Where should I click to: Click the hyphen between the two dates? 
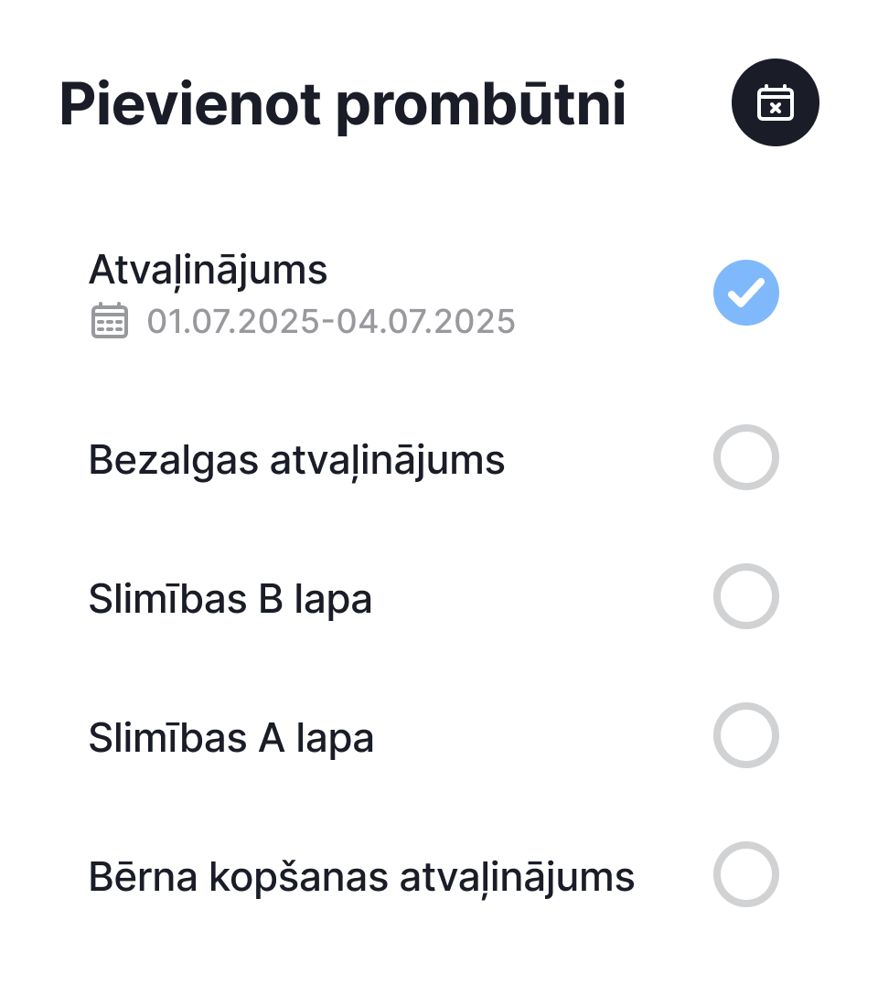[328, 322]
